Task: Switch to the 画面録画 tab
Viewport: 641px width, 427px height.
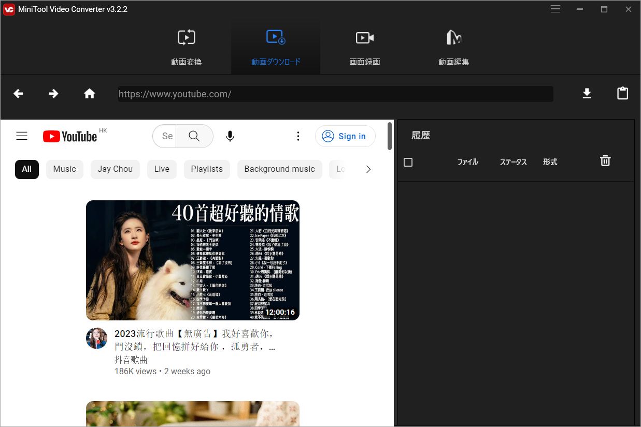Action: click(365, 47)
